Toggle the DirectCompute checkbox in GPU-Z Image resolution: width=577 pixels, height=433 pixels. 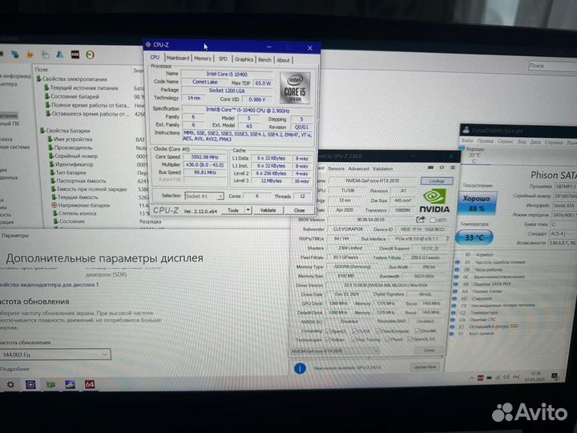378,331
